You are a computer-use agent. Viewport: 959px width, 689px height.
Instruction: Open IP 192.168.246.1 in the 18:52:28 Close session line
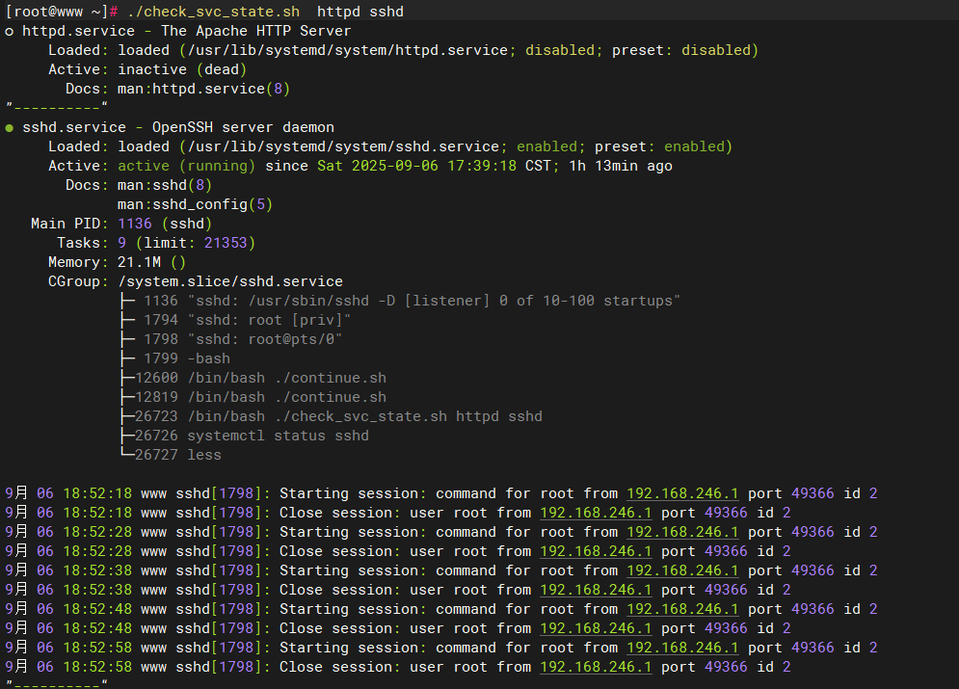596,551
